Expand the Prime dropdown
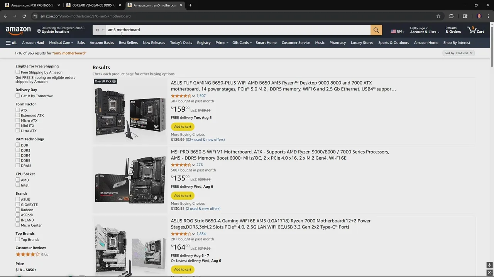The height and width of the screenshot is (277, 494). (x=222, y=43)
